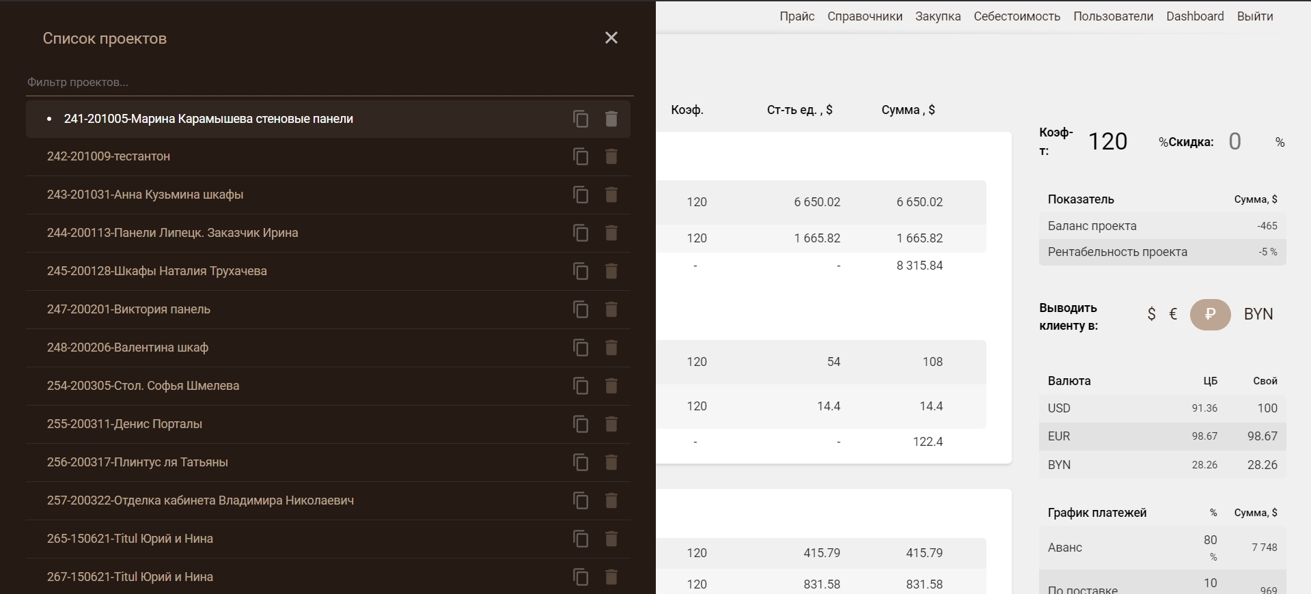The width and height of the screenshot is (1311, 594).
Task: Copy project 245-200128 Шкафы Наталия Трухачева
Action: [581, 272]
